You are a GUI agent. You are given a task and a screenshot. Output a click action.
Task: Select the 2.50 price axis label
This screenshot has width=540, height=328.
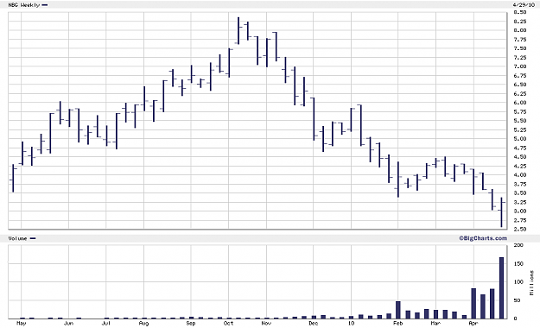click(x=519, y=229)
